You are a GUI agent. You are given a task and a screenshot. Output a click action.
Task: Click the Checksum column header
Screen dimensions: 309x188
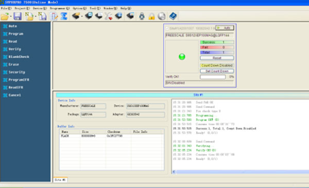click(x=118, y=132)
